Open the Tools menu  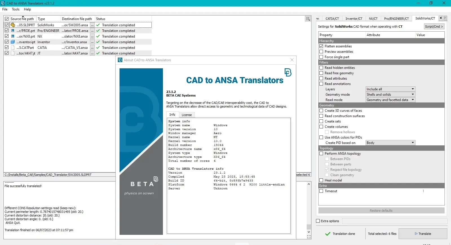[16, 9]
